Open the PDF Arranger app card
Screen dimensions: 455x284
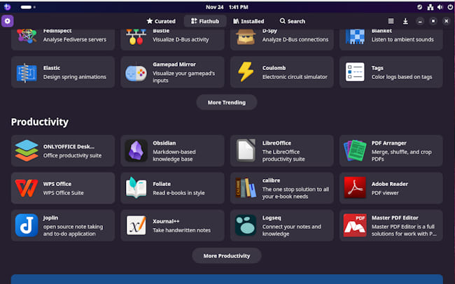tap(391, 150)
